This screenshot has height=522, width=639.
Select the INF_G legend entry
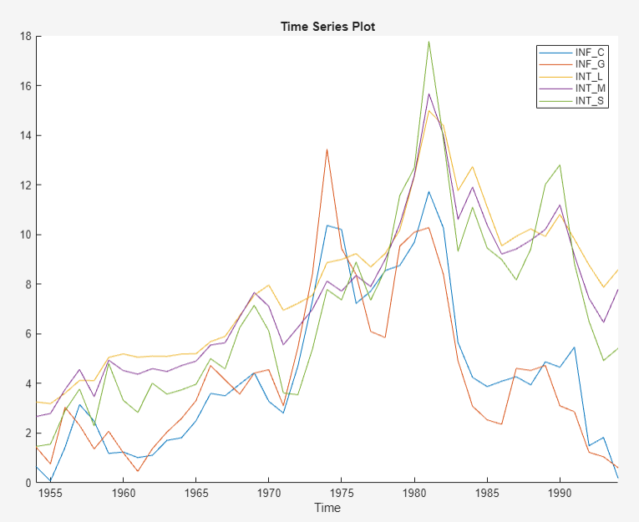571,64
